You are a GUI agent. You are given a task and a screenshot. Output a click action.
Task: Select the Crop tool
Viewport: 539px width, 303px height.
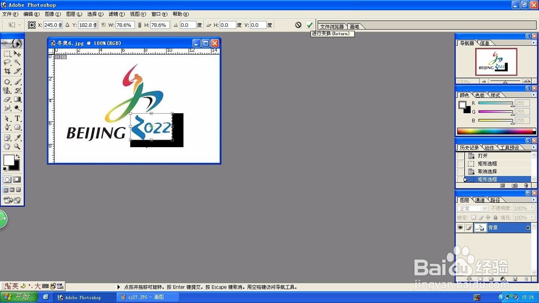tap(7, 71)
